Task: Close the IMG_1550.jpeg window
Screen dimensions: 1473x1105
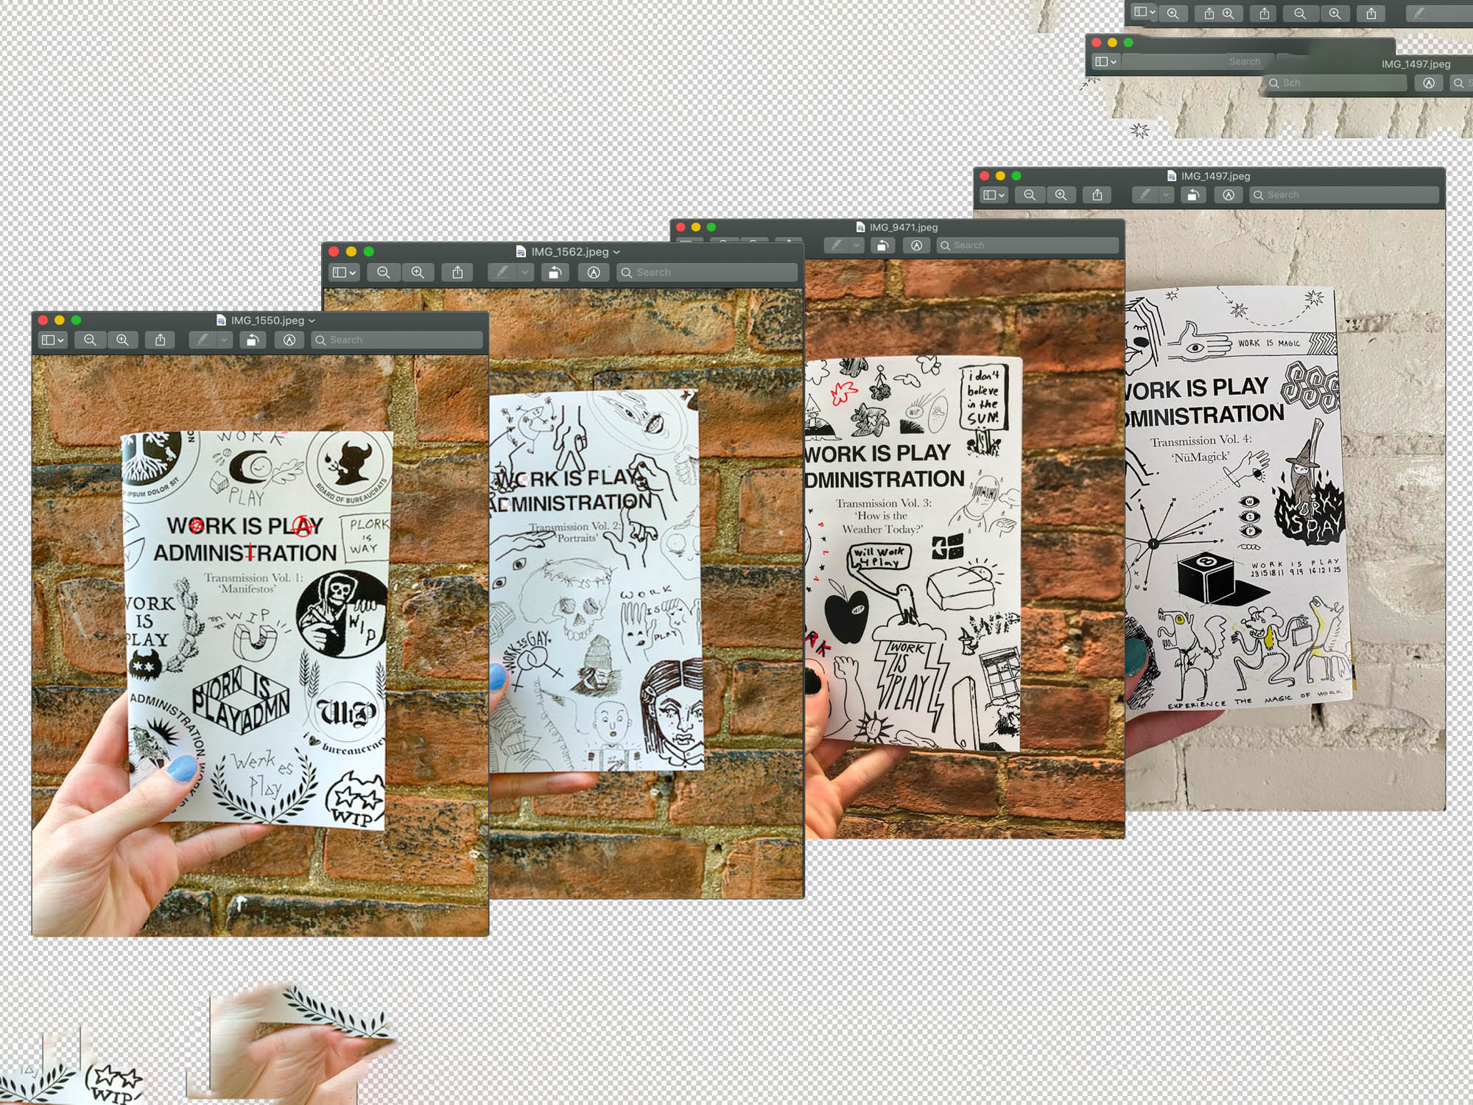Action: (x=43, y=320)
